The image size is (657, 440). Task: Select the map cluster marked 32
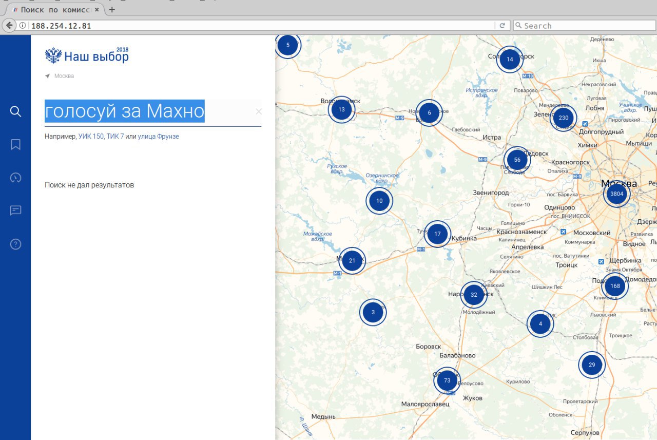point(474,295)
